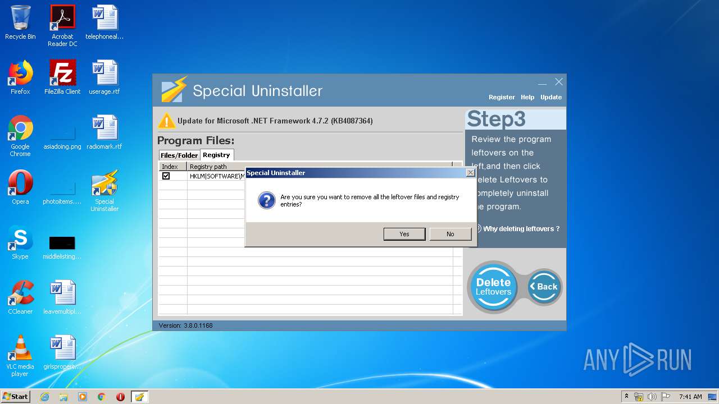The width and height of the screenshot is (719, 404).
Task: Click the blue question mark dialog icon
Action: 266,200
